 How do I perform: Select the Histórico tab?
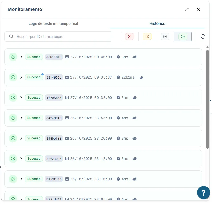(x=157, y=23)
